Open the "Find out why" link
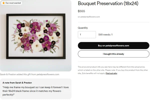 pos(111,73)
